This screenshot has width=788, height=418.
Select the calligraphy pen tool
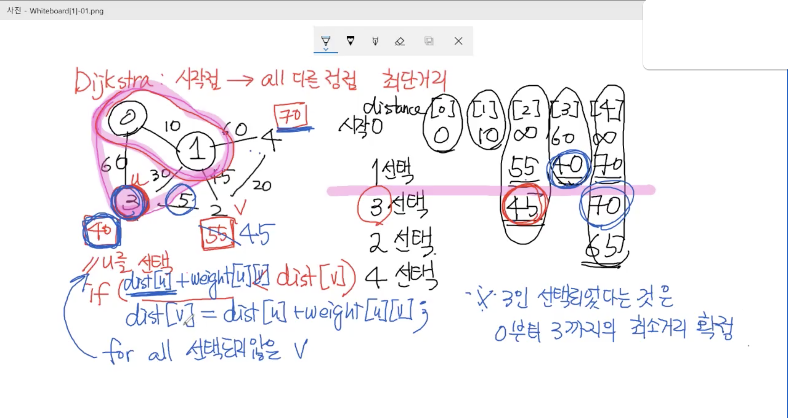[x=375, y=41]
